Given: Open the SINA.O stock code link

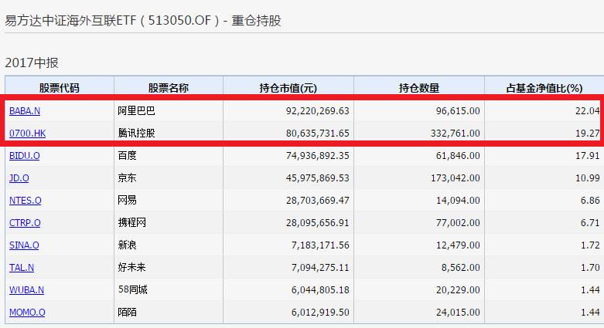Looking at the screenshot, I should pyautogui.click(x=24, y=245).
